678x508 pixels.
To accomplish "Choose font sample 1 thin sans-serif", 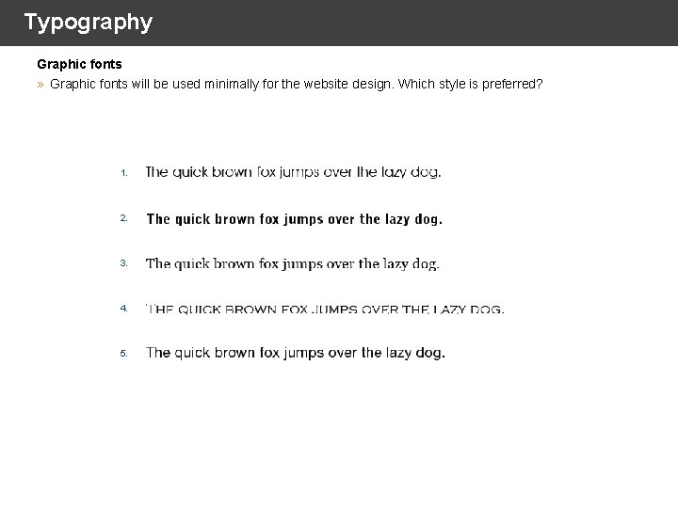I will (293, 172).
